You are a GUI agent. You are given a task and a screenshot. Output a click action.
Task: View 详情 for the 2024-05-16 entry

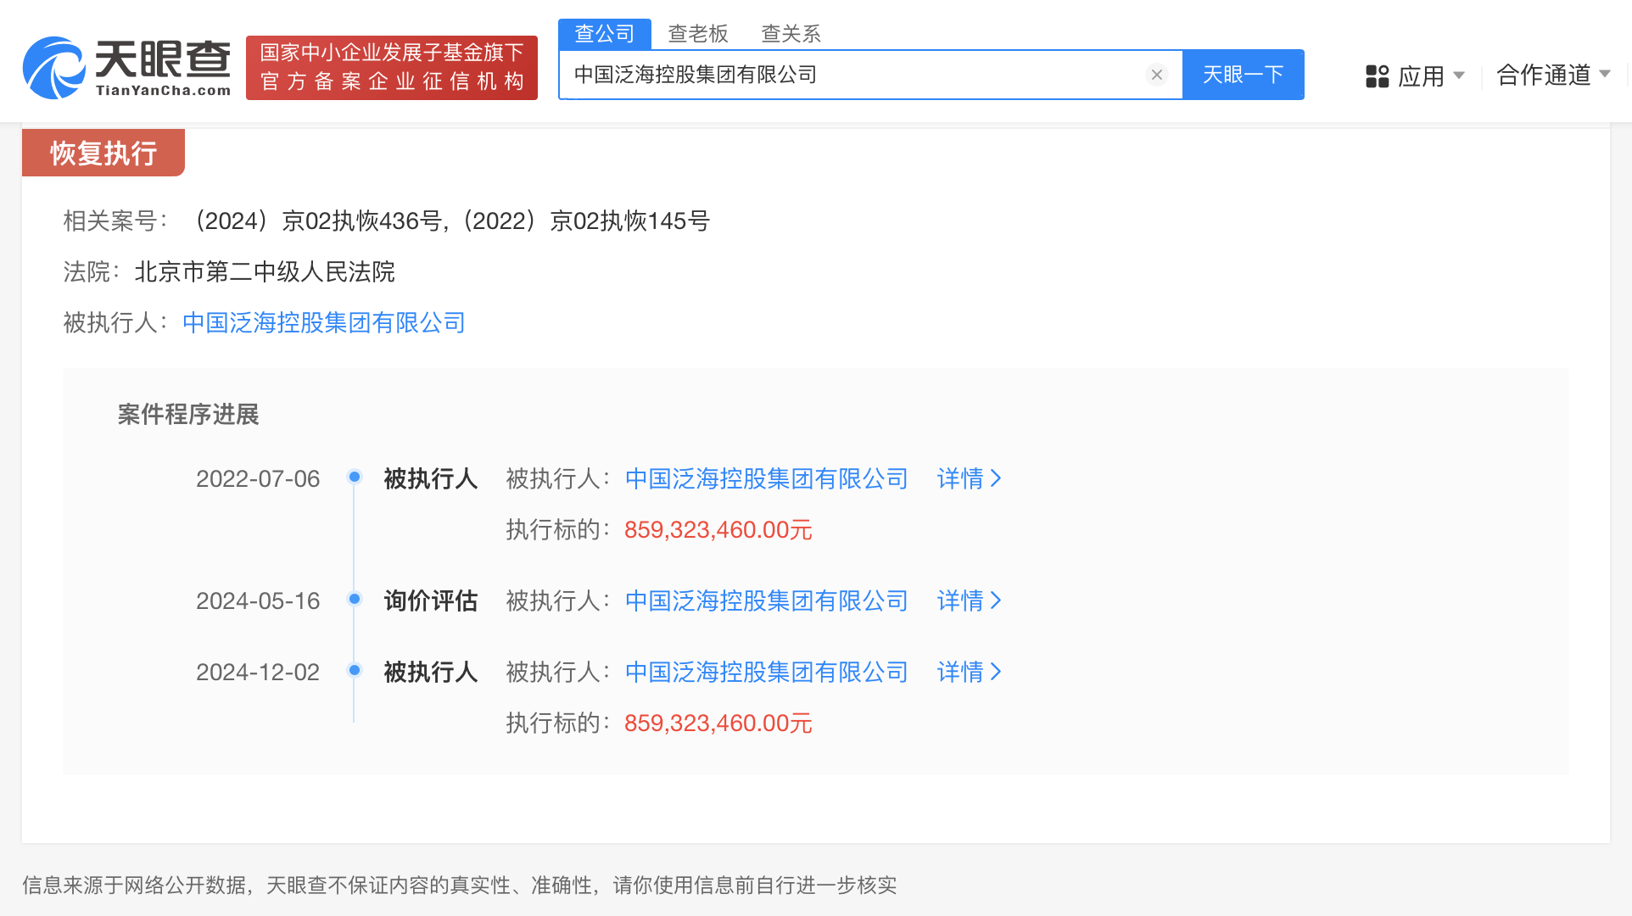(x=970, y=601)
